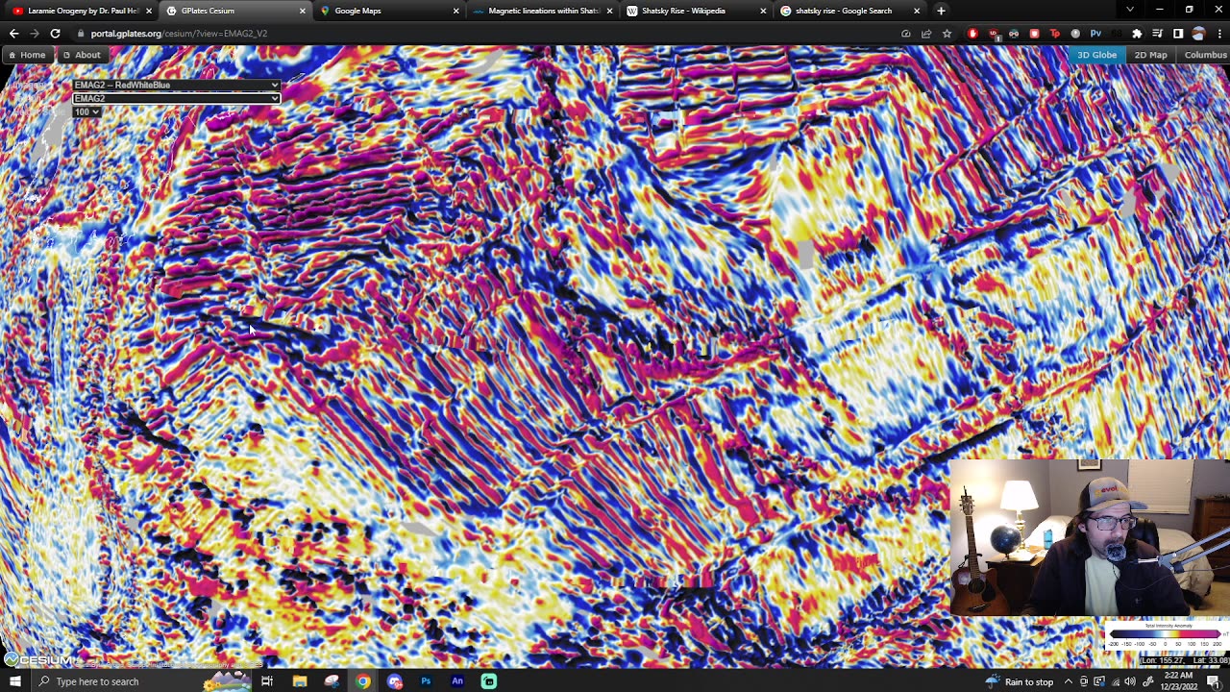Image resolution: width=1230 pixels, height=692 pixels.
Task: Click the performance gauge icon in address bar
Action: 905,34
